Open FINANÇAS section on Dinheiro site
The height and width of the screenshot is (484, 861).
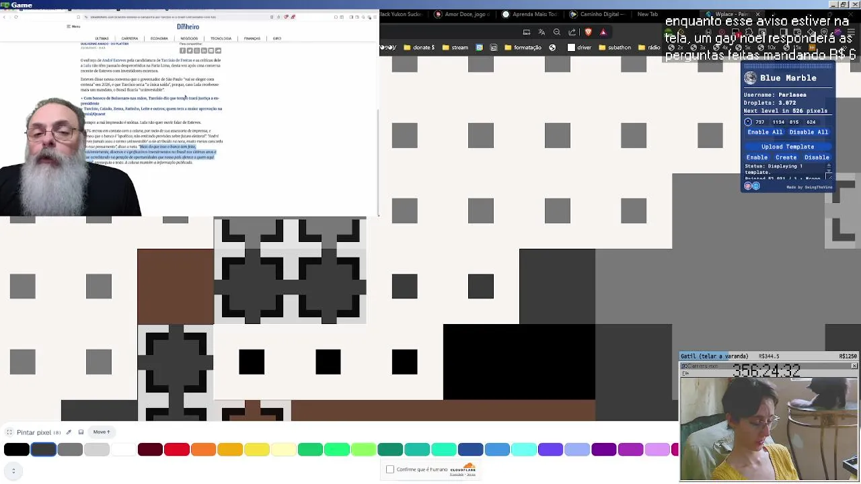click(252, 39)
